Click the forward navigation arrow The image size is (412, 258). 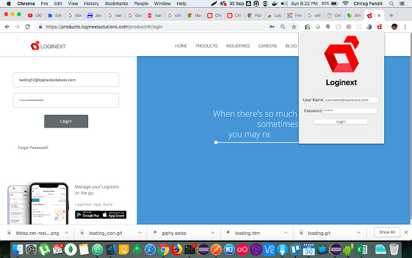coord(17,27)
